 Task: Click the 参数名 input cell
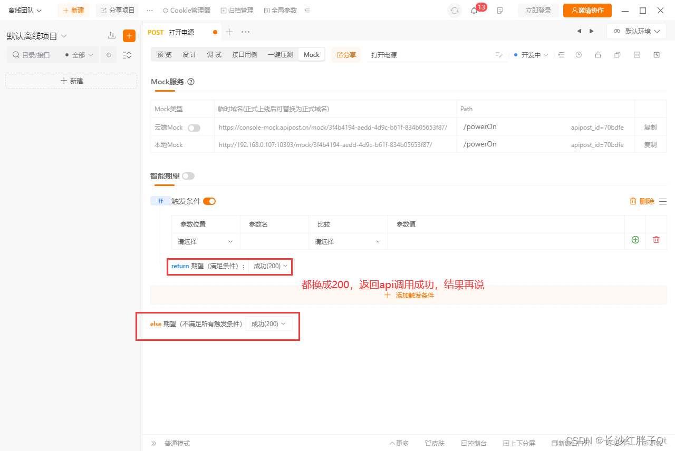(274, 241)
